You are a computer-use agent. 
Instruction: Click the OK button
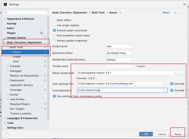[x=146, y=134]
